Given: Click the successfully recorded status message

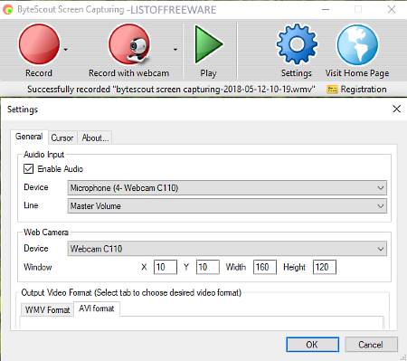Looking at the screenshot, I should tap(171, 90).
